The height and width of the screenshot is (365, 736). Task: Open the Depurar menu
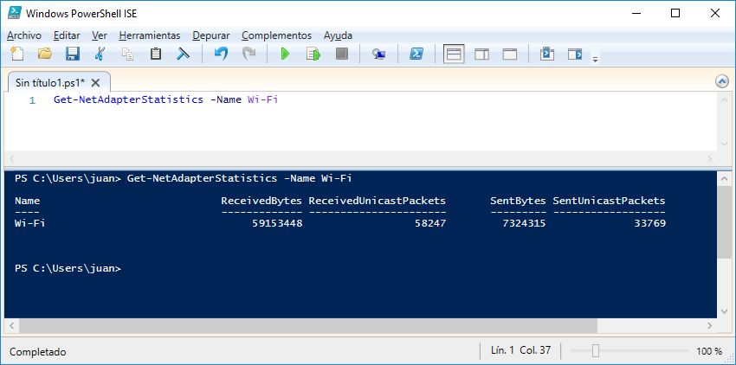pos(211,35)
